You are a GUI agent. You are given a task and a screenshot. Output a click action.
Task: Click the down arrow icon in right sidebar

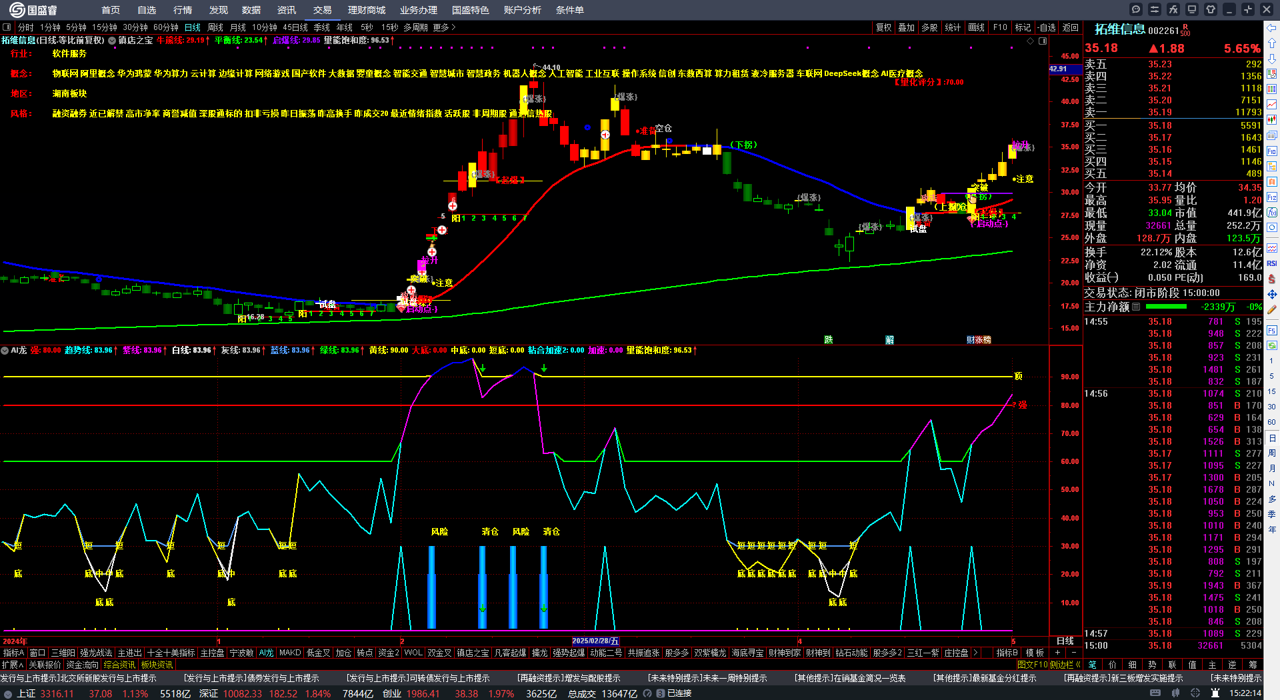click(x=1272, y=59)
